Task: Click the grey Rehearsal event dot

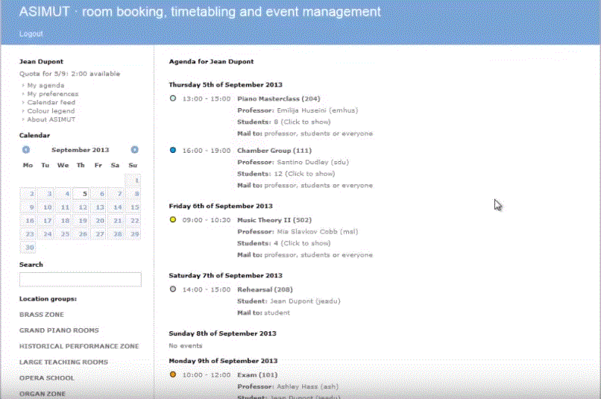Action: coord(173,289)
